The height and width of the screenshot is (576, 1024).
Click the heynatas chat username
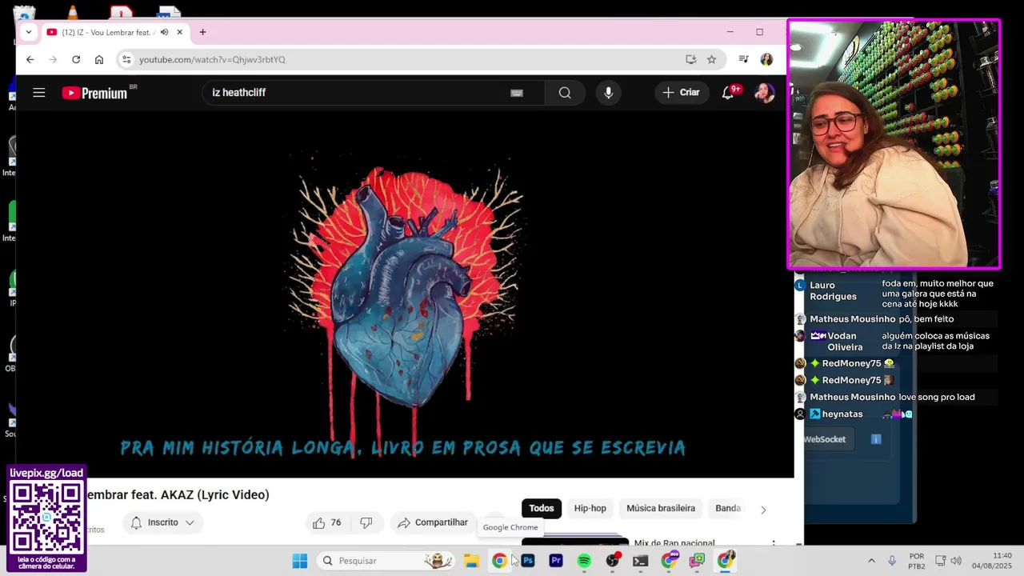(x=842, y=414)
